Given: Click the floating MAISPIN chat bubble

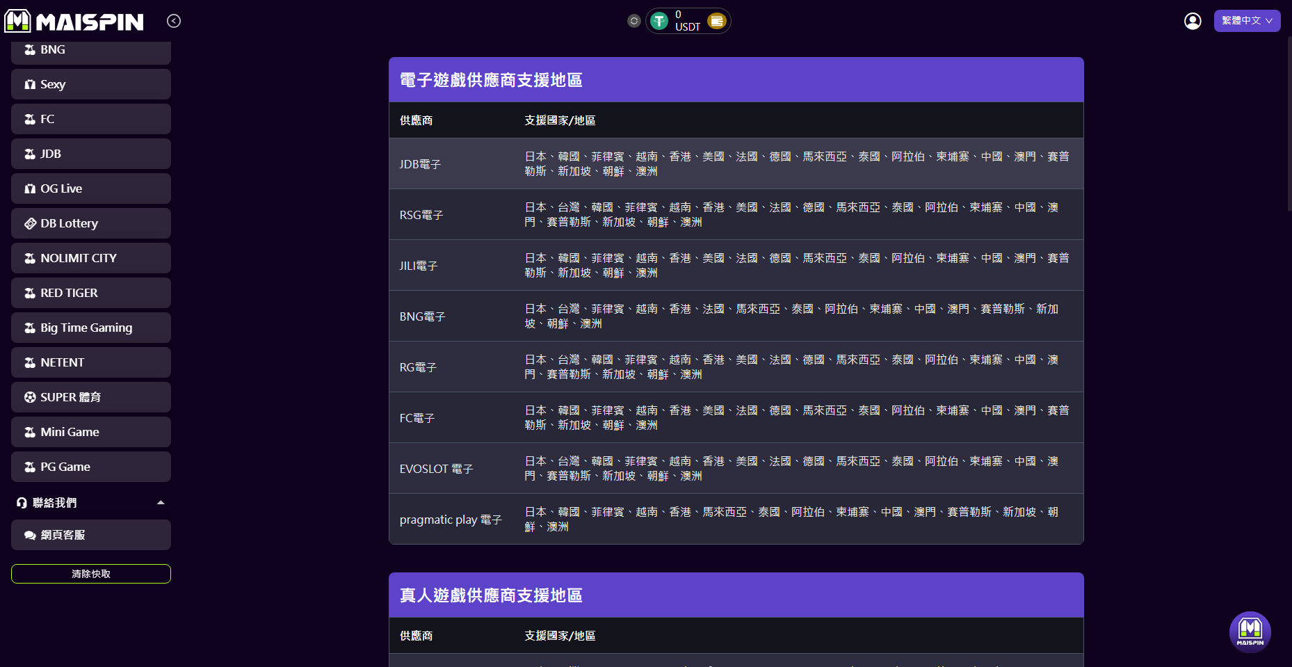Looking at the screenshot, I should click(x=1250, y=632).
